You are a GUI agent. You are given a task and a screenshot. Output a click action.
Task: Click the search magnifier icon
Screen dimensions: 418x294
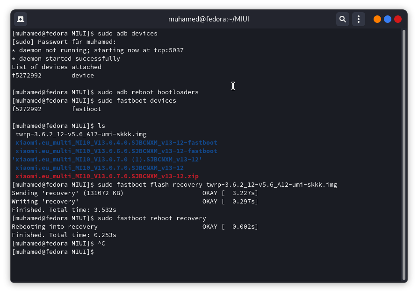[343, 19]
